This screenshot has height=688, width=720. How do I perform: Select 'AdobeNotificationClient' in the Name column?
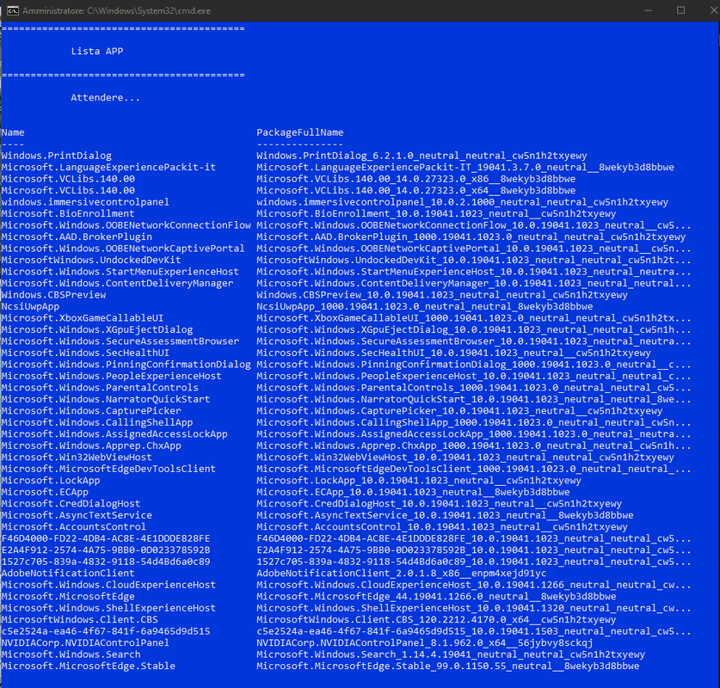click(x=68, y=574)
